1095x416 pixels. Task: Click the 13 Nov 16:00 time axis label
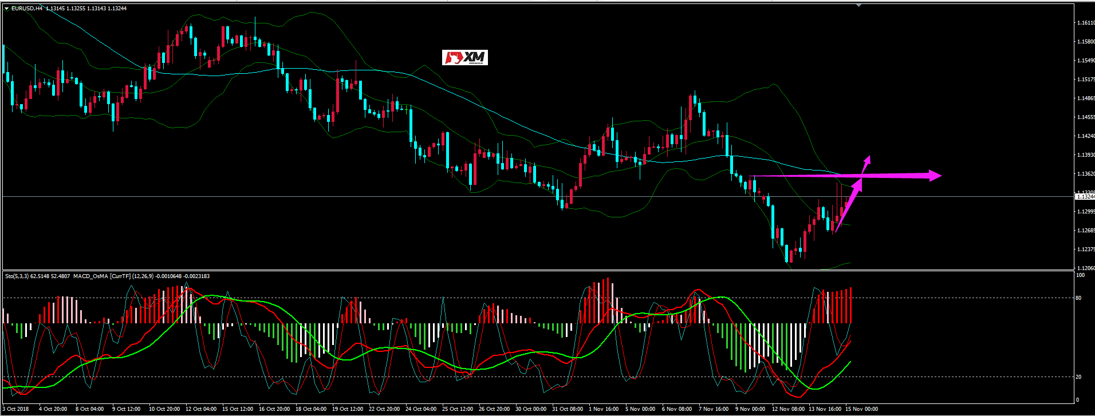point(825,409)
